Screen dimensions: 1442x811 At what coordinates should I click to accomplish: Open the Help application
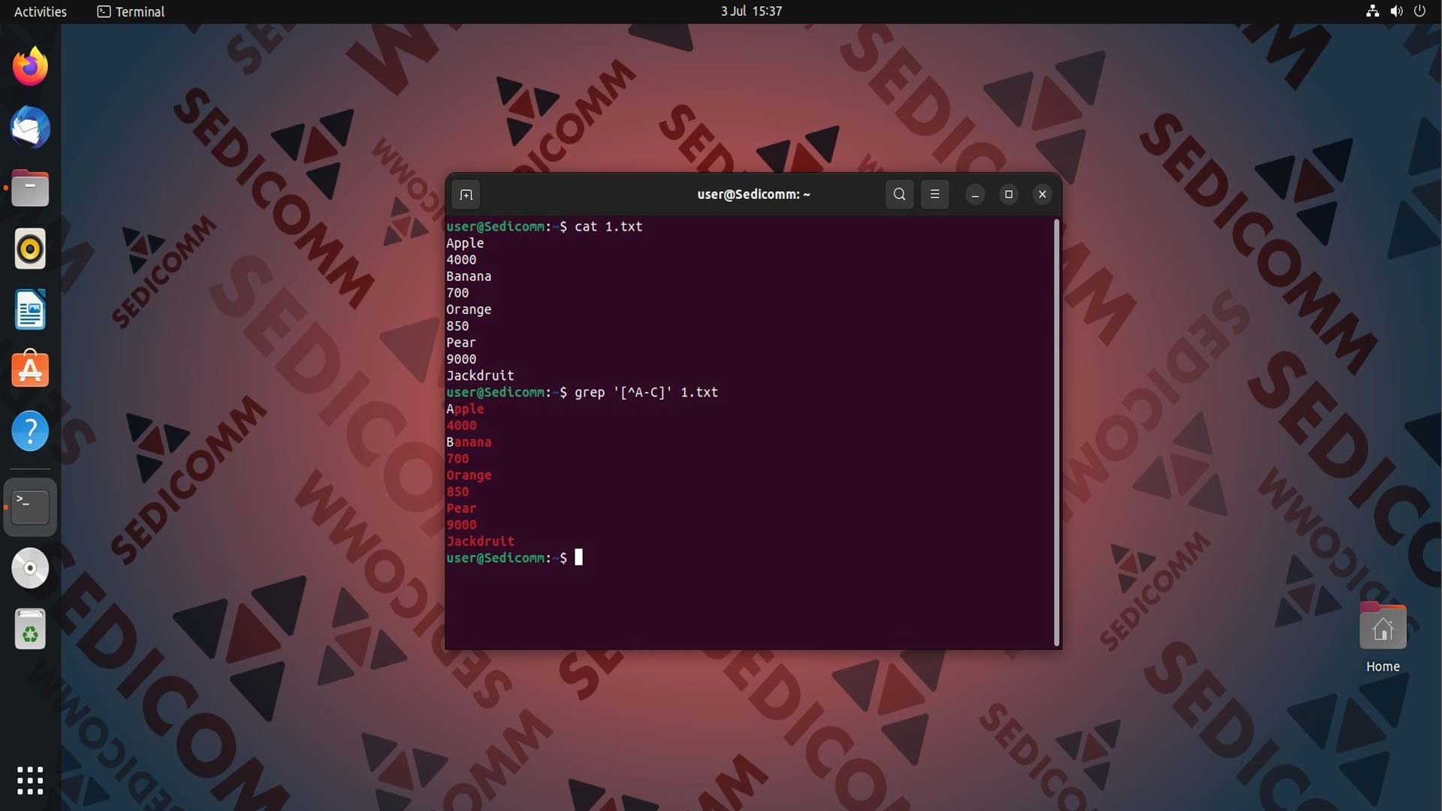[30, 432]
